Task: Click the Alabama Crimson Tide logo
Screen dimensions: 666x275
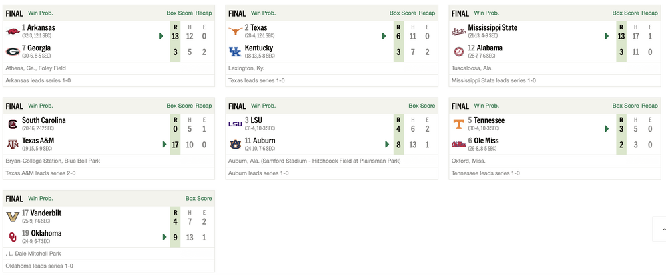Action: pos(459,52)
